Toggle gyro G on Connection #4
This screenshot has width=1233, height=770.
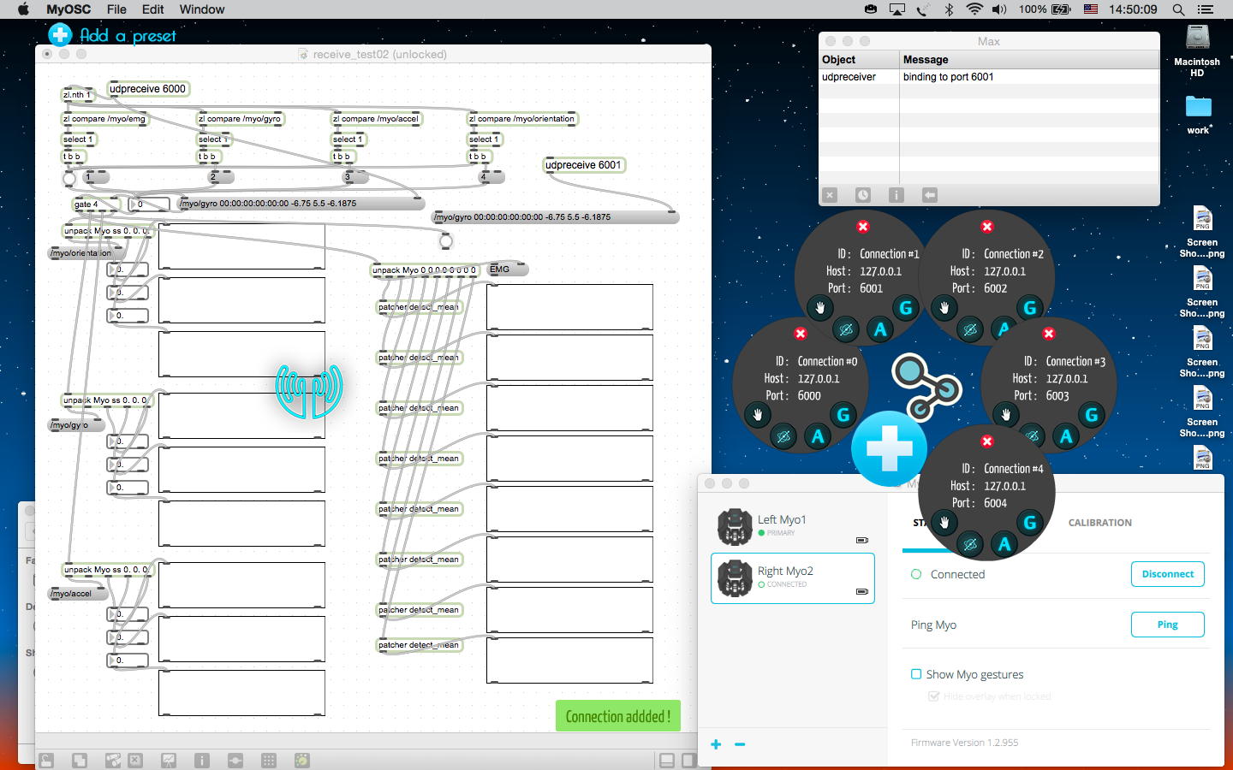click(1029, 522)
